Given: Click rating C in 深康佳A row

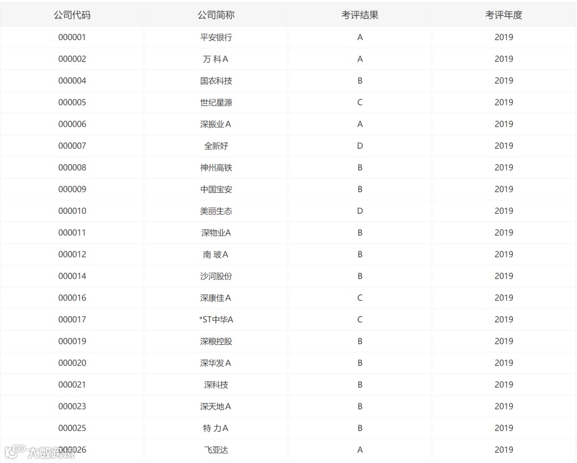Looking at the screenshot, I should pyautogui.click(x=360, y=298).
